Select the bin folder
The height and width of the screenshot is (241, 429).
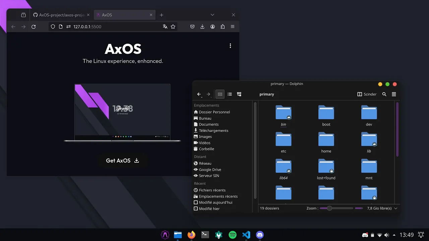click(284, 116)
